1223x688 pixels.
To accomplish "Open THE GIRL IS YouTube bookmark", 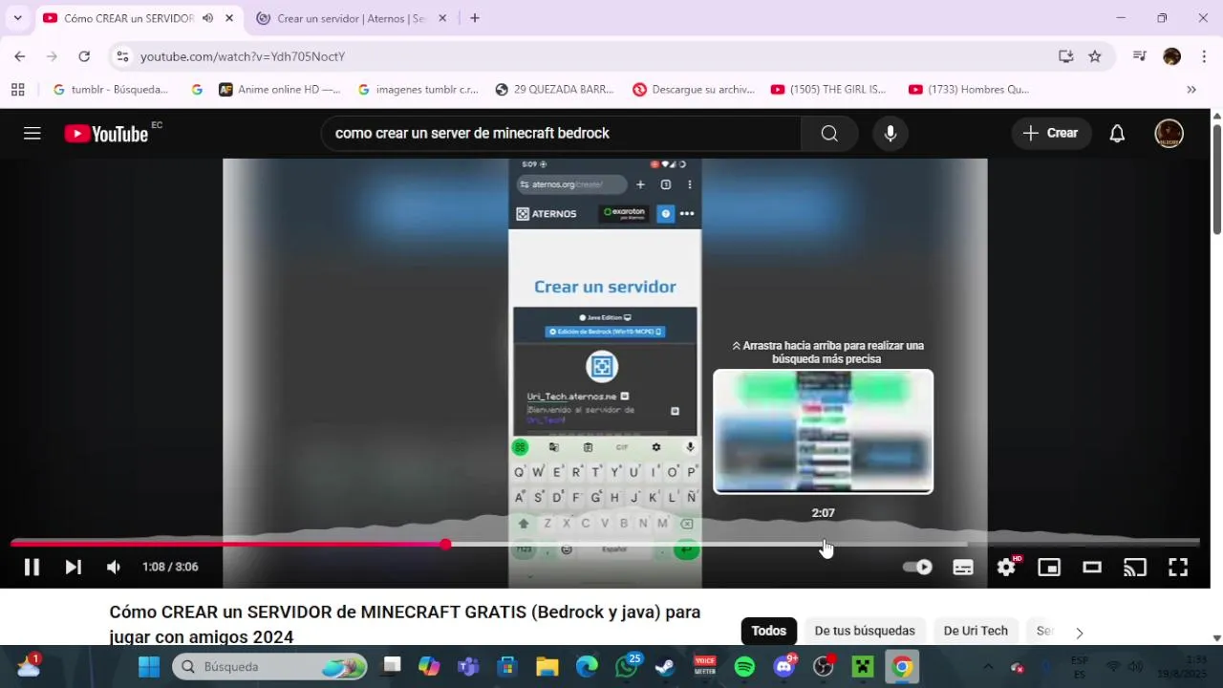I will point(828,90).
